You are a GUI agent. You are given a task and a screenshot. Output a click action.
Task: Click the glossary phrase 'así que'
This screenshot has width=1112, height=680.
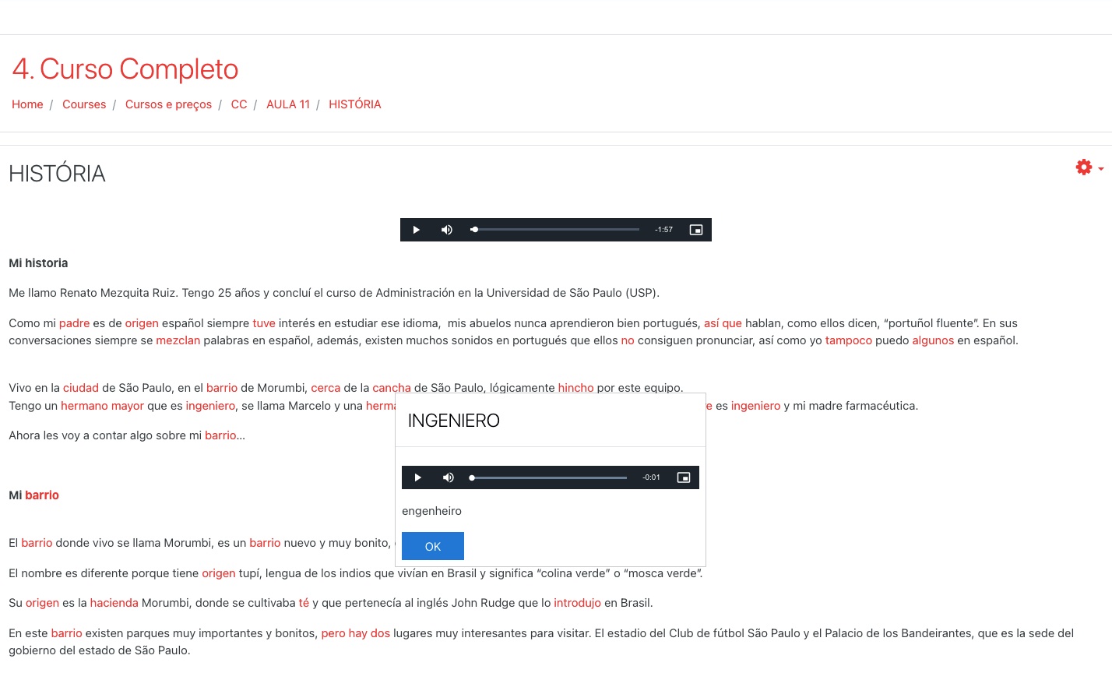(723, 323)
